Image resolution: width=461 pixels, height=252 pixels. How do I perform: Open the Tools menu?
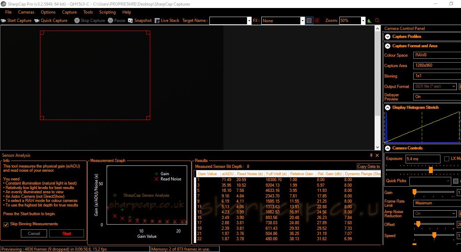[88, 12]
